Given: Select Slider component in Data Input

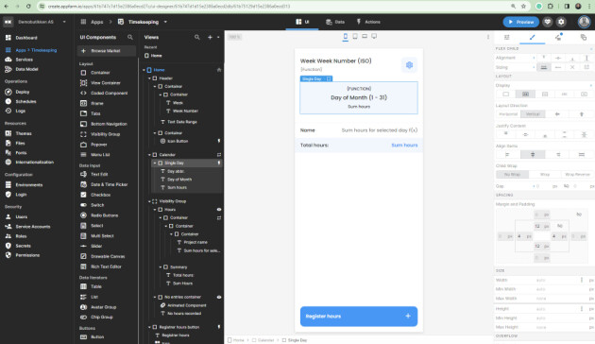Looking at the screenshot, I should point(96,246).
